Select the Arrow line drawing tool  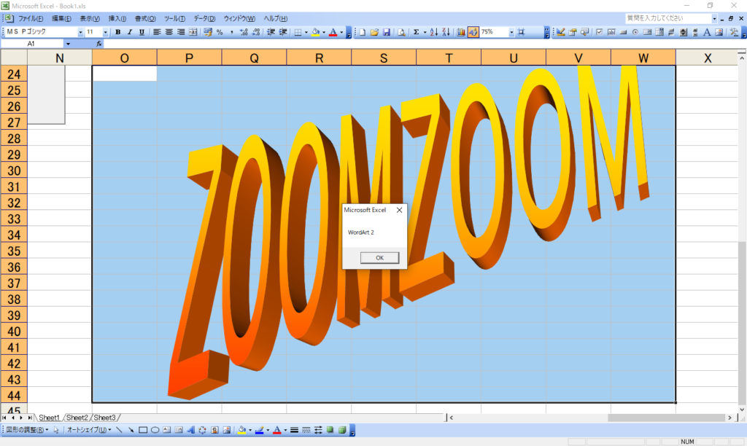131,430
